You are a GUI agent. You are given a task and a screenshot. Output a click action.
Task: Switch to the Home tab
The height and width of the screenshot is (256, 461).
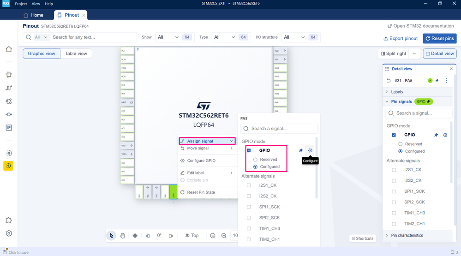(x=33, y=15)
